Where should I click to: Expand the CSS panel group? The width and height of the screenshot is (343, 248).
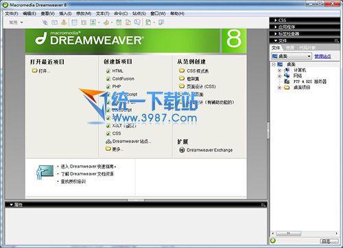(276, 20)
